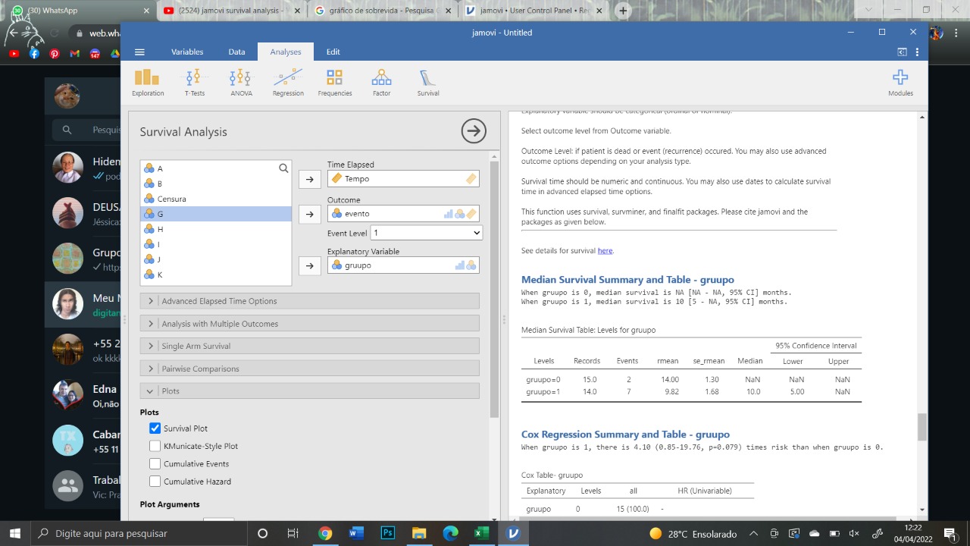
Task: Click the jamovi vertical dots options menu
Action: 917,52
